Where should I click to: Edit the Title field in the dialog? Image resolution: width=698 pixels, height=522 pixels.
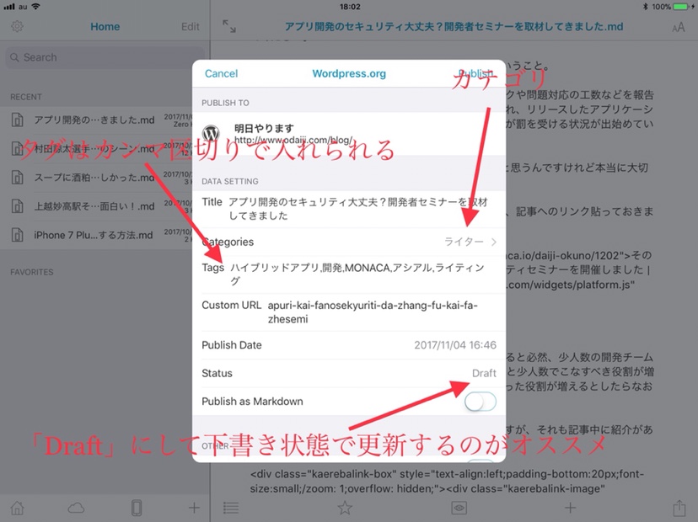[349, 209]
